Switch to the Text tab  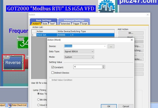tap(52, 24)
